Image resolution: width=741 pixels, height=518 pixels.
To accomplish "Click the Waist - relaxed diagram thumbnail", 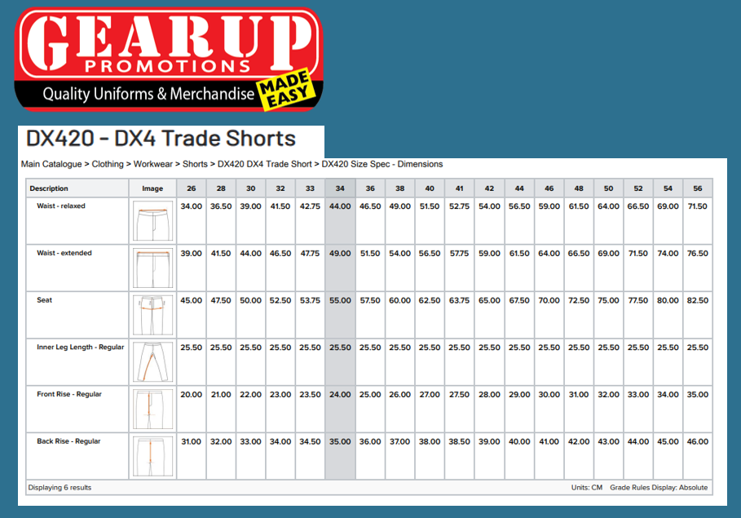I will point(152,220).
